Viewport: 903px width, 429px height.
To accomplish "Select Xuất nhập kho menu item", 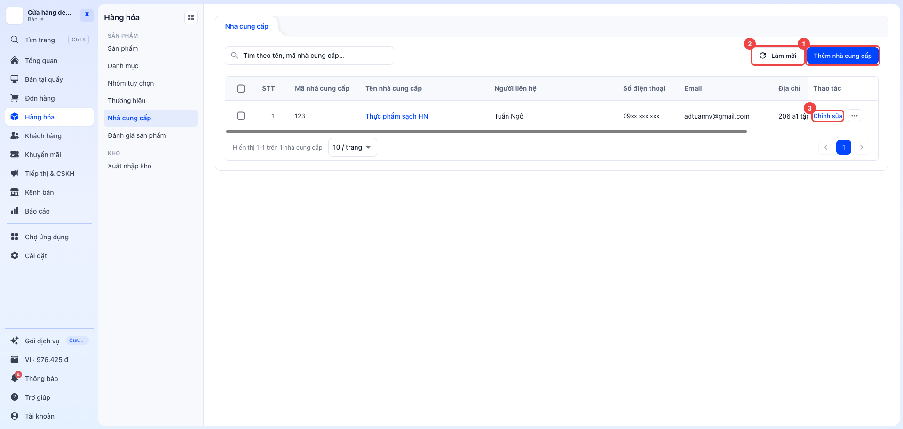I will pos(150,166).
